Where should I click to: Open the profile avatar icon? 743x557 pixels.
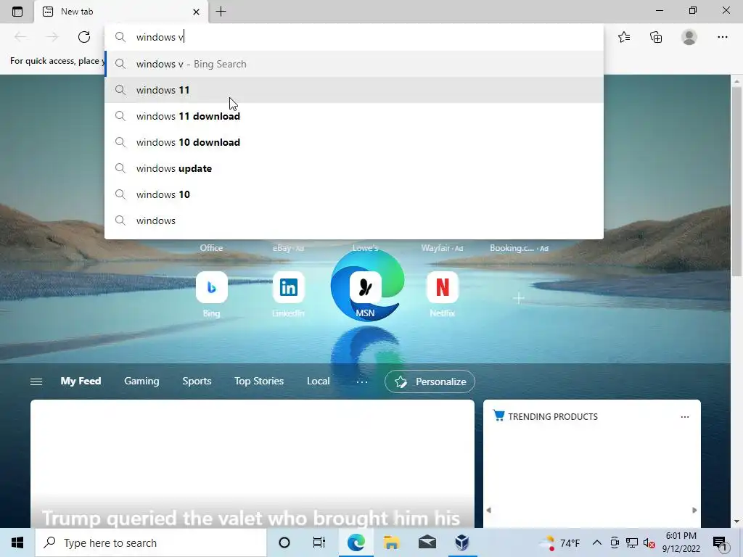coord(689,37)
